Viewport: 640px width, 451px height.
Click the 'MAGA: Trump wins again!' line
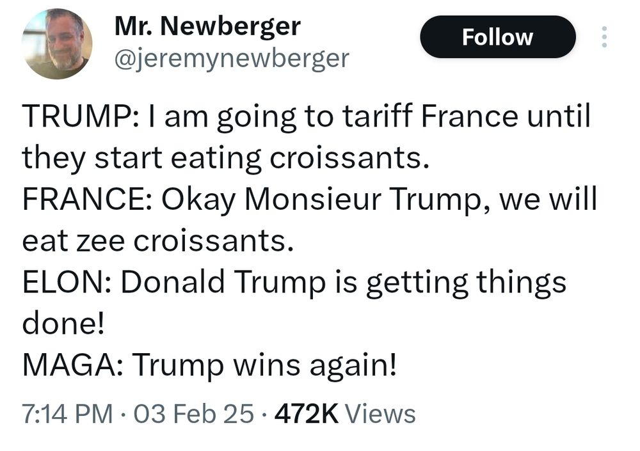click(209, 366)
